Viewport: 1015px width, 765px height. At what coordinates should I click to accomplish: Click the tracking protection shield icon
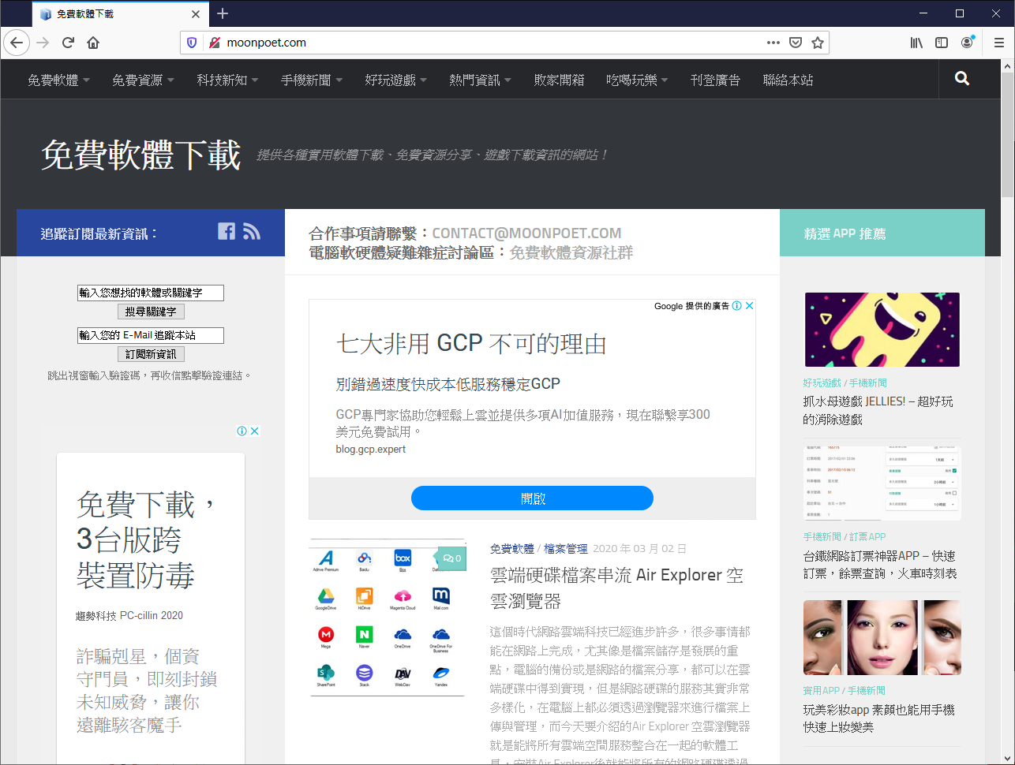click(192, 43)
